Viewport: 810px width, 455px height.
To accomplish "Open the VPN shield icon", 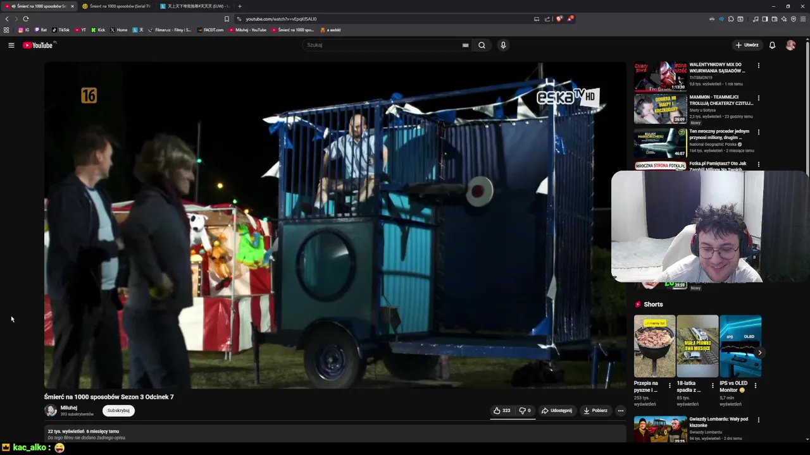I will [x=794, y=19].
